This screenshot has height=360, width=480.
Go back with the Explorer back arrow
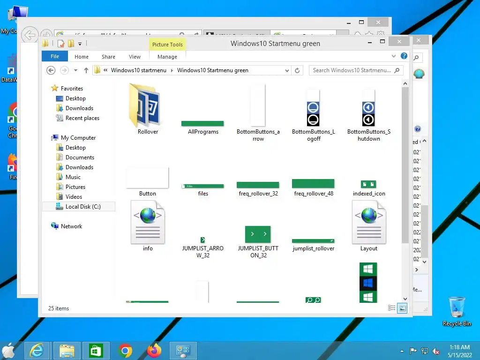(x=51, y=70)
